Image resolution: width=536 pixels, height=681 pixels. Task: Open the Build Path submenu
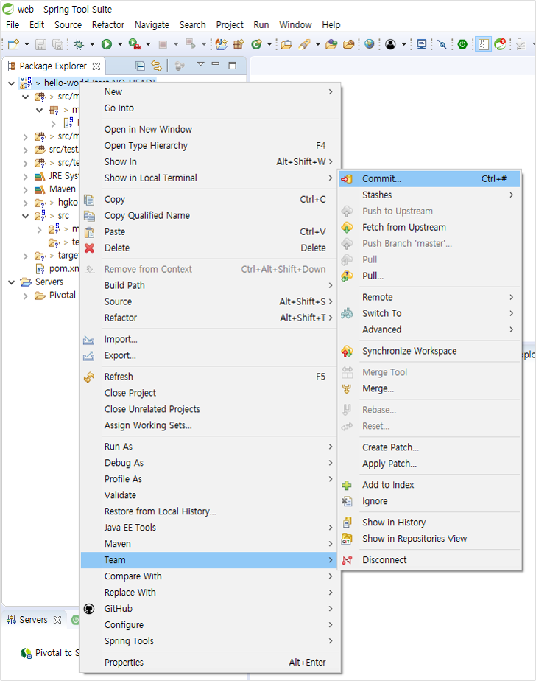point(209,285)
